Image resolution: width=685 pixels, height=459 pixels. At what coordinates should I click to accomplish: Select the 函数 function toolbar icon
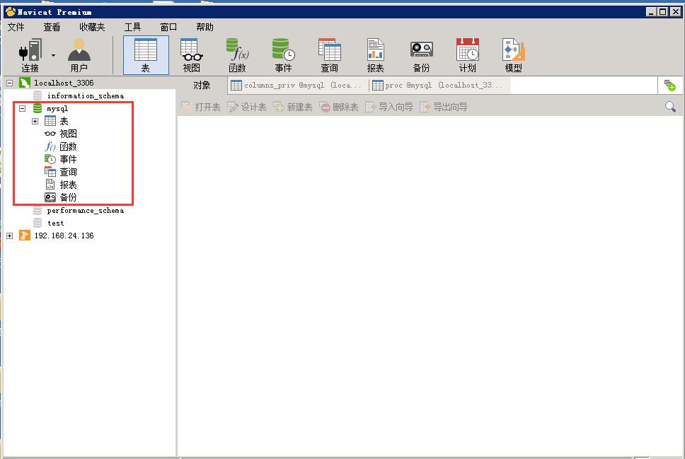(x=238, y=55)
